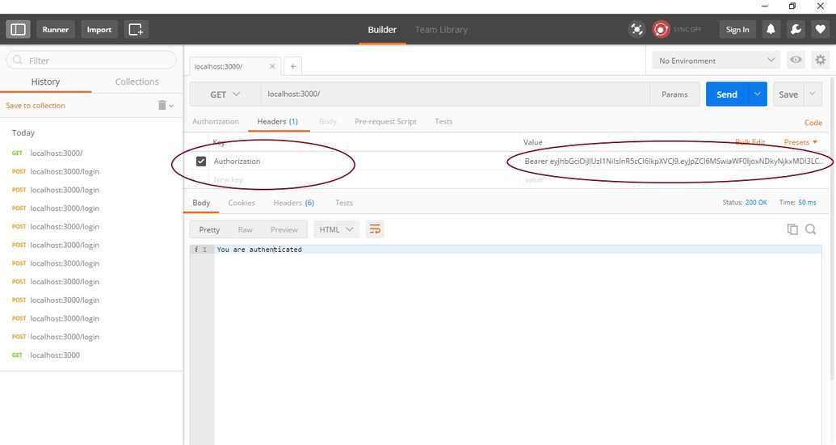The height and width of the screenshot is (445, 836).
Task: Expand the Send button dropdown arrow
Action: pos(757,94)
